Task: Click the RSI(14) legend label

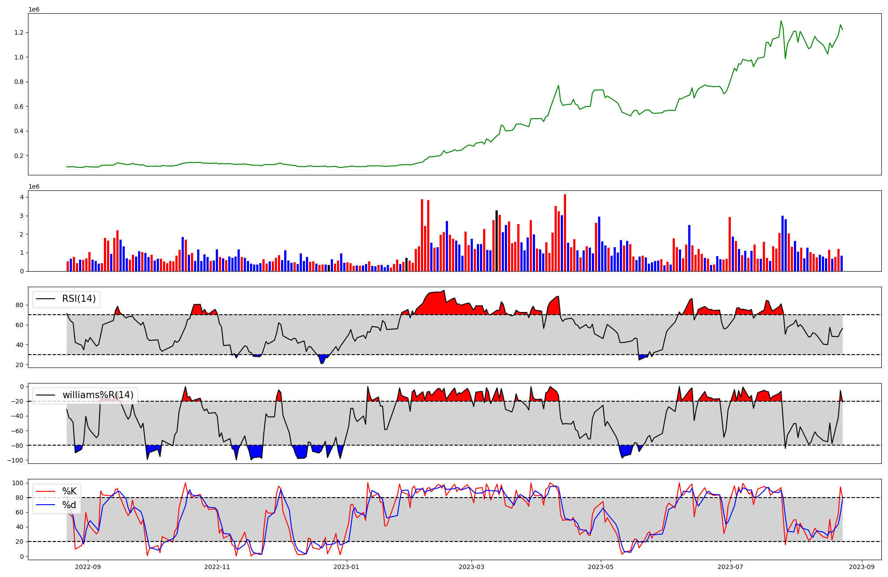Action: (x=79, y=299)
